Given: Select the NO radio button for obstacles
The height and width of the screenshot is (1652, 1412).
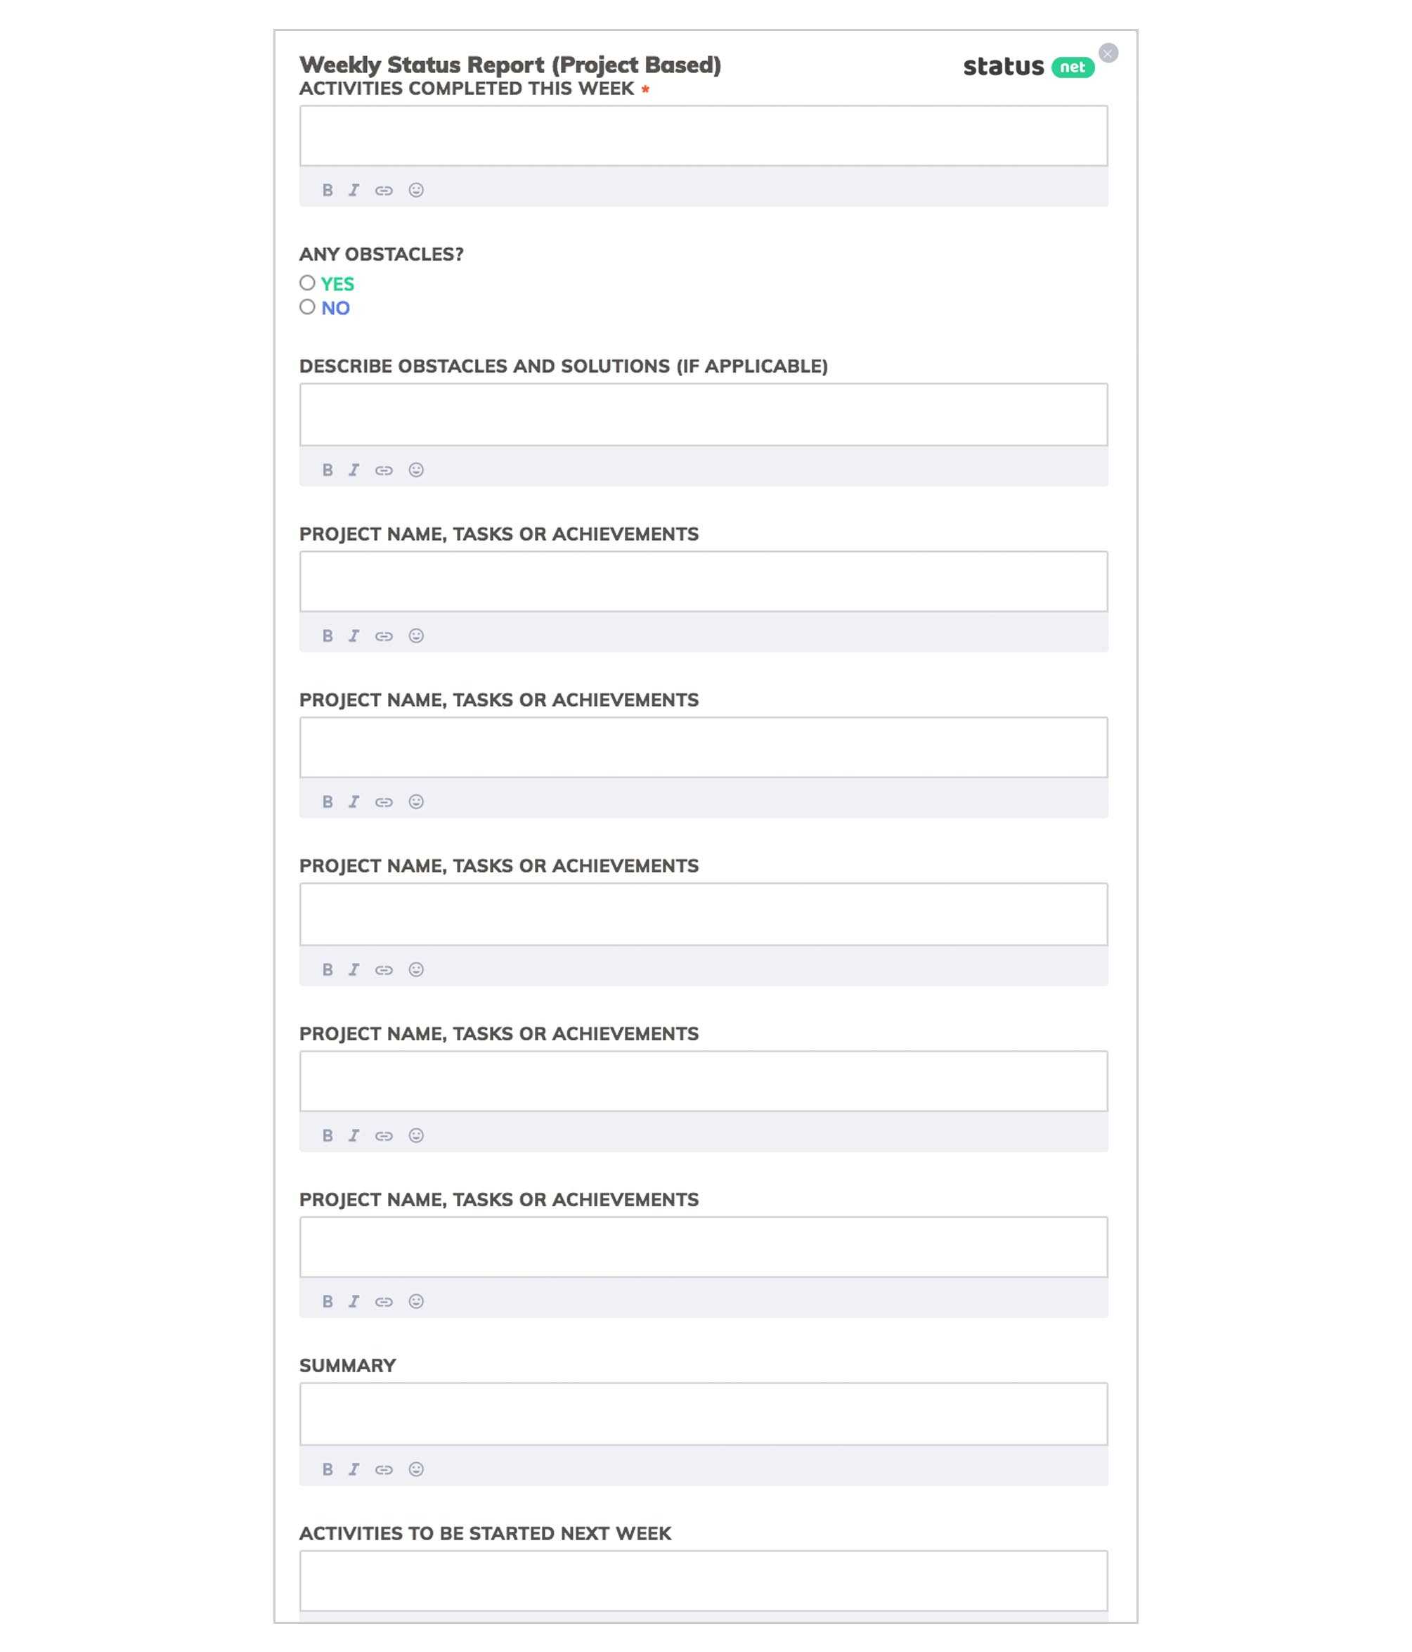Looking at the screenshot, I should click(x=306, y=307).
